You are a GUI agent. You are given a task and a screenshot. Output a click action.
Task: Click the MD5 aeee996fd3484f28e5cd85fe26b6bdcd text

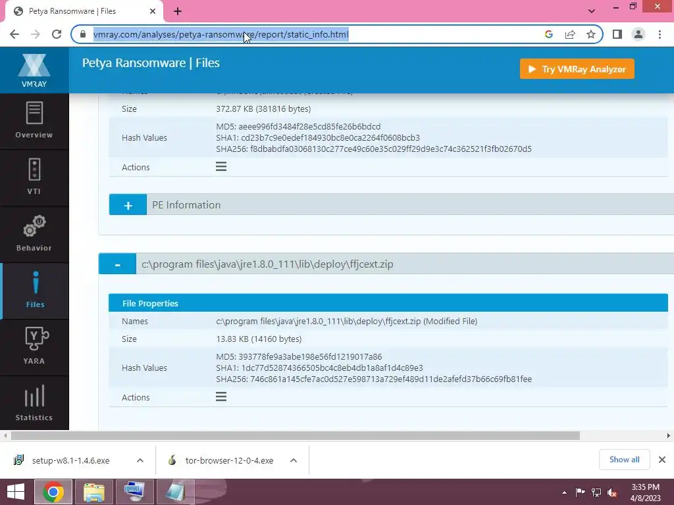pos(298,127)
